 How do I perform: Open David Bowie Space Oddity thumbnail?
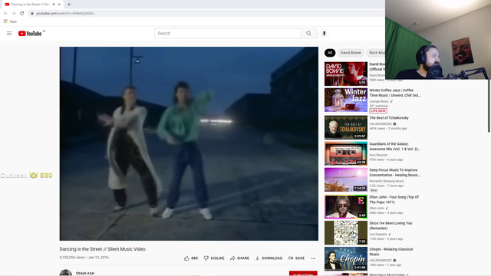pos(346,74)
